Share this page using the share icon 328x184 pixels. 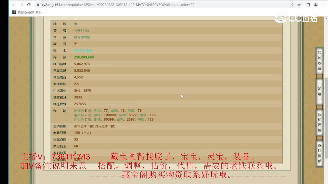click(x=292, y=5)
